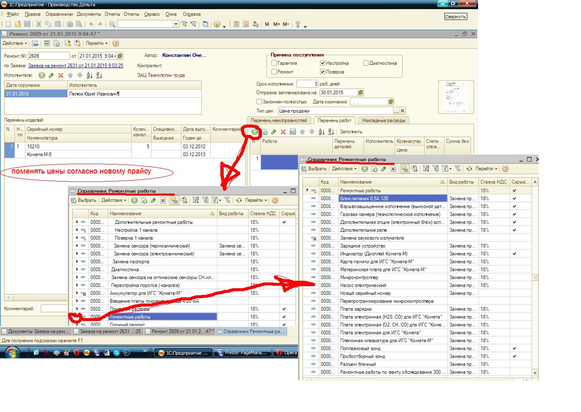Open calendar picker for Отправка запланирована date
The height and width of the screenshot is (412, 581).
tap(360, 93)
